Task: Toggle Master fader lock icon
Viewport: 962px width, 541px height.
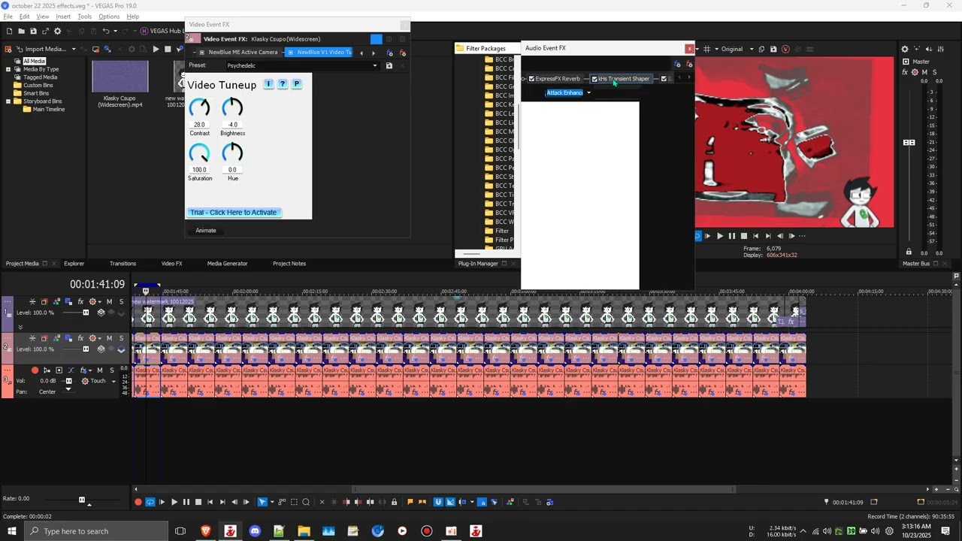Action: [x=909, y=252]
